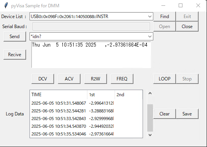Click the log scrollbar down arrow
Screen dimensions: 207x147
click(x=150, y=135)
